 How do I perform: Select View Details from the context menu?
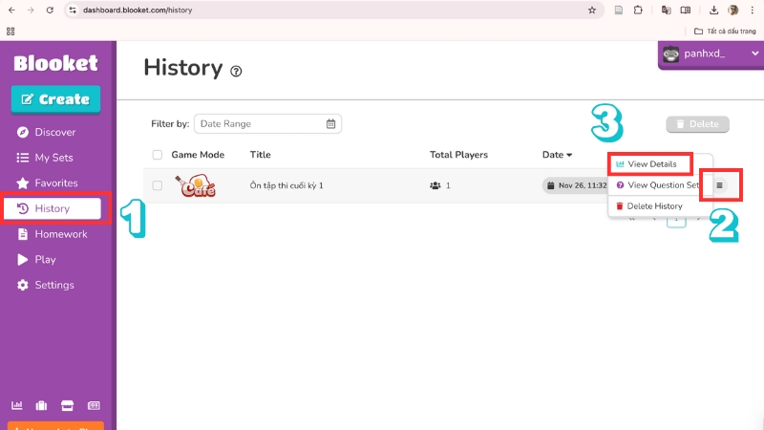(x=651, y=164)
